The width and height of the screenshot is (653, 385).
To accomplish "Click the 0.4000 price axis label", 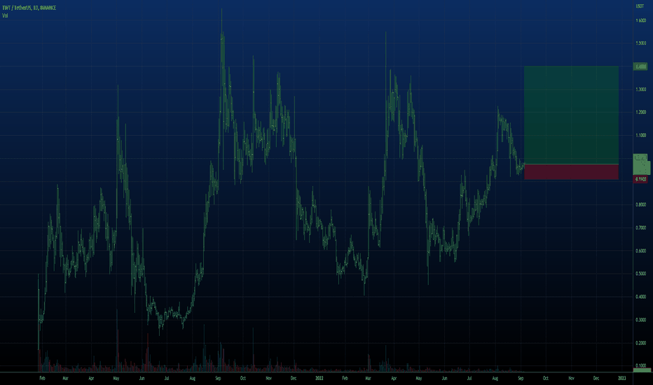I will point(641,297).
